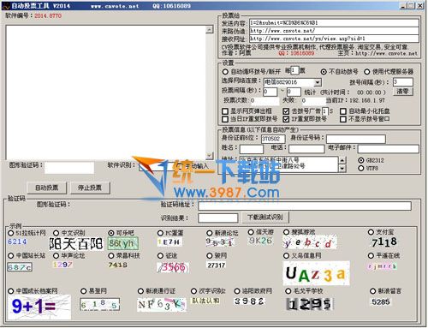Viewport: 428px width, 328px height.
Task: Click 86tyh green captcha sample
Action: pyautogui.click(x=123, y=243)
